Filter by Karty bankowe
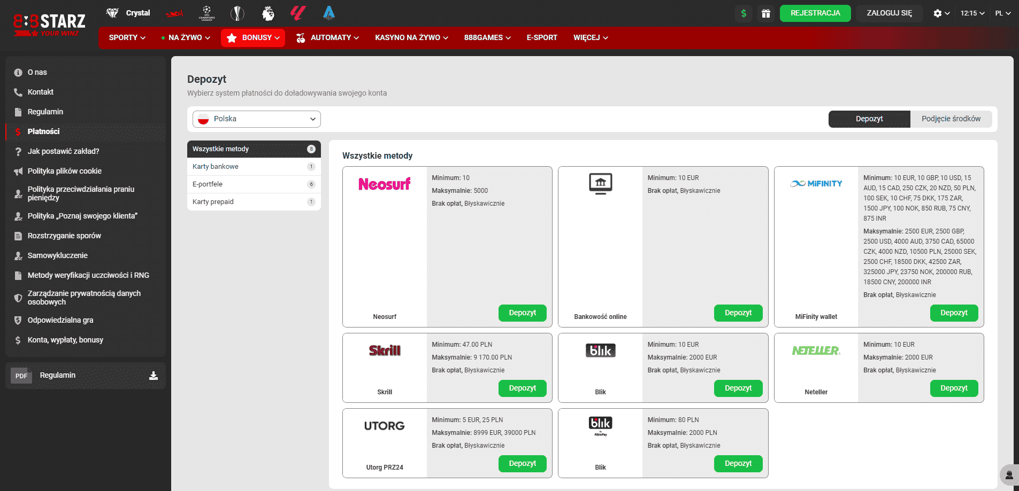This screenshot has height=491, width=1019. (254, 167)
